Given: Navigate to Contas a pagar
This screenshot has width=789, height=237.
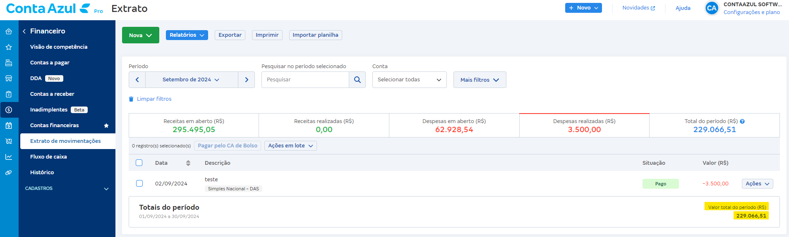Looking at the screenshot, I should (50, 63).
